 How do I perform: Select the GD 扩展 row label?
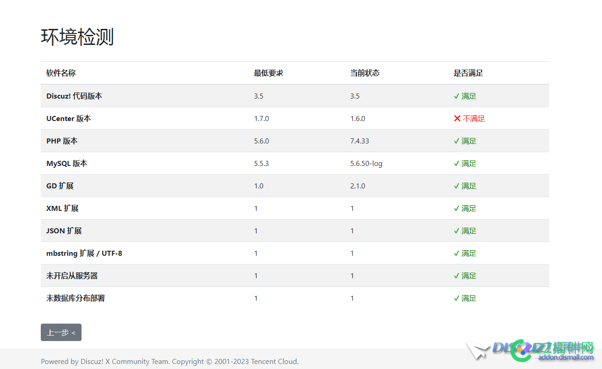[60, 186]
